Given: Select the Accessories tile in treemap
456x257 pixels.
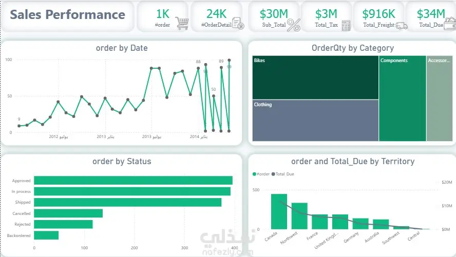Looking at the screenshot, I should coord(440,98).
